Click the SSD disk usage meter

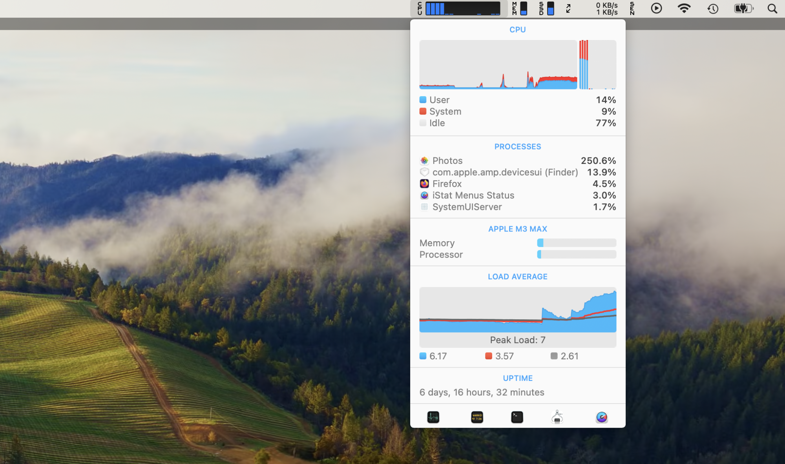[x=546, y=8]
